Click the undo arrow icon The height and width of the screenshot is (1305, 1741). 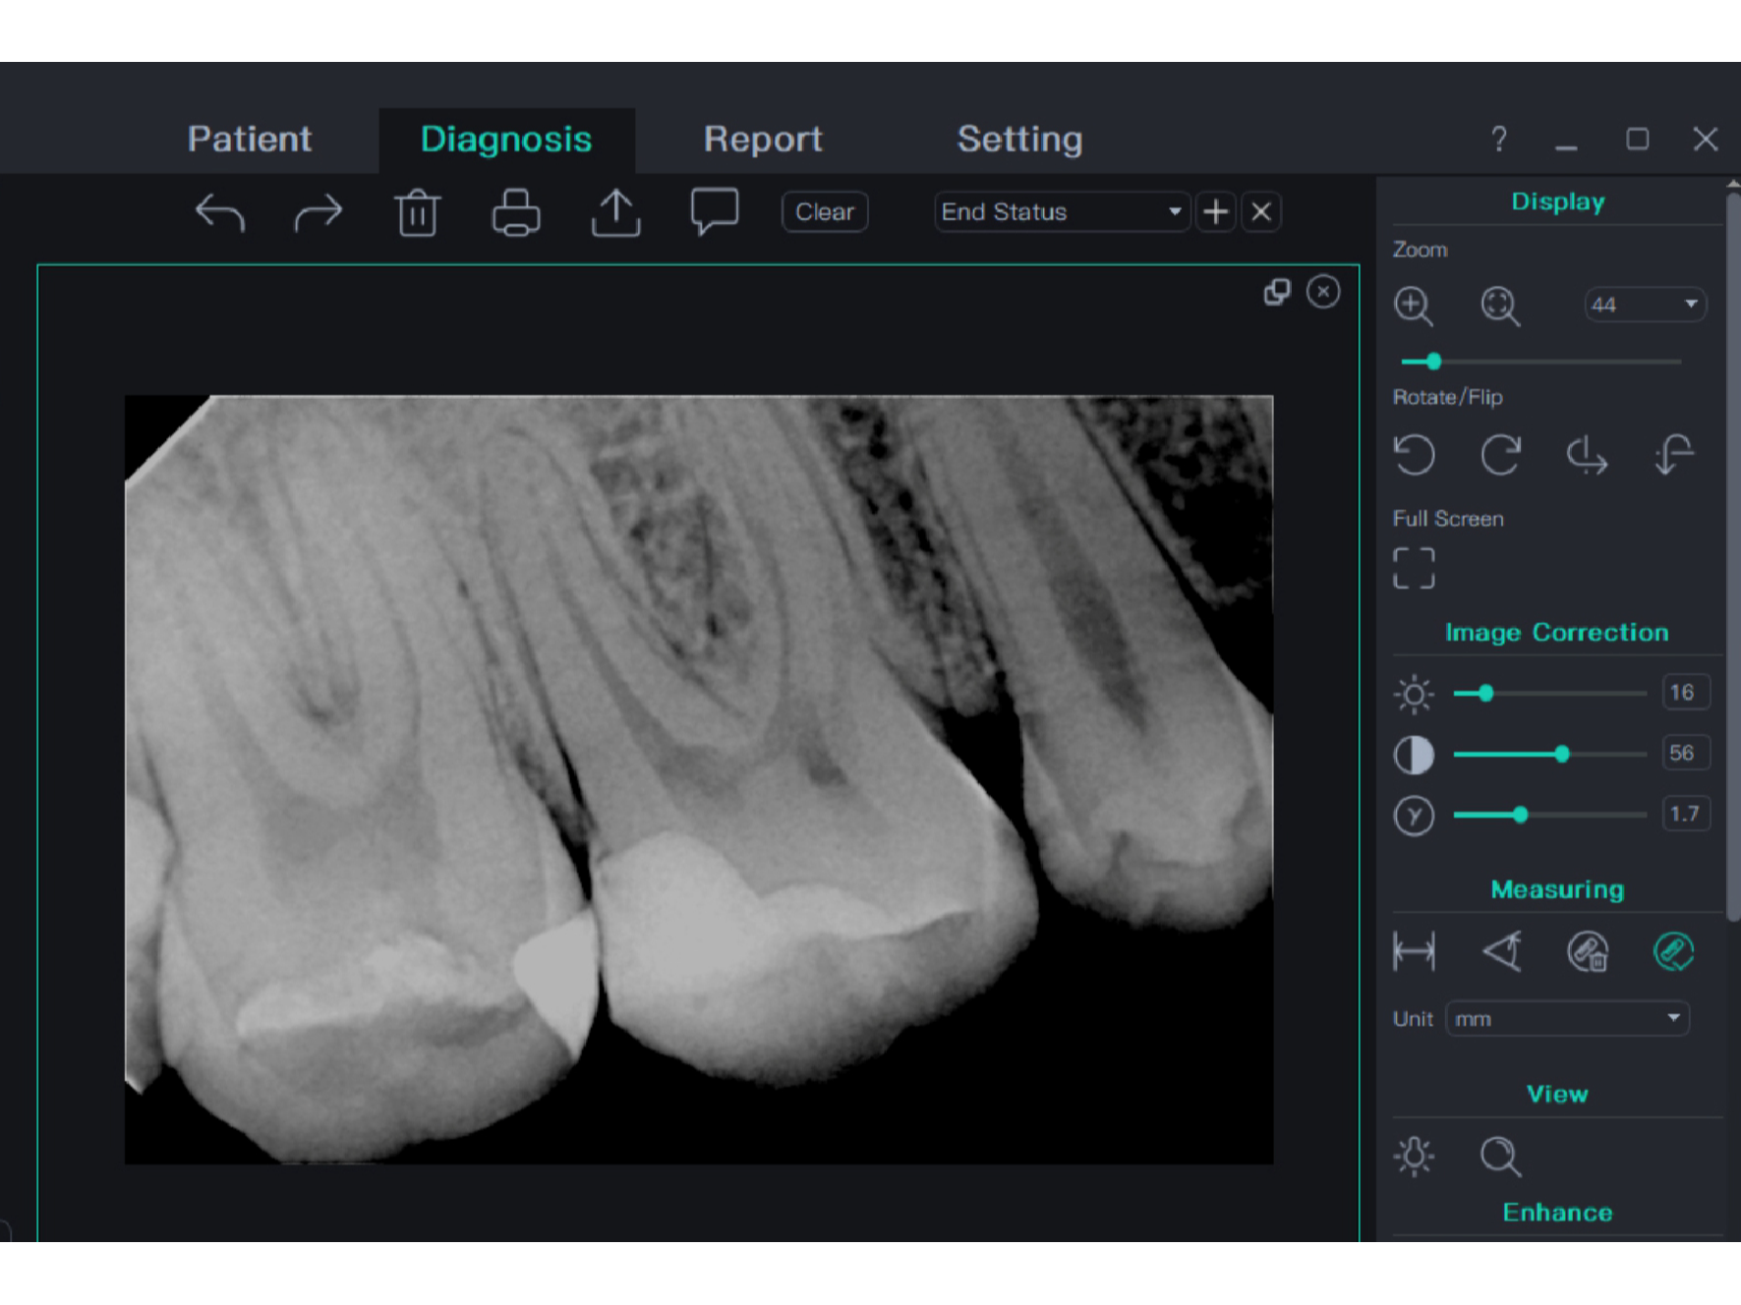[x=219, y=212]
